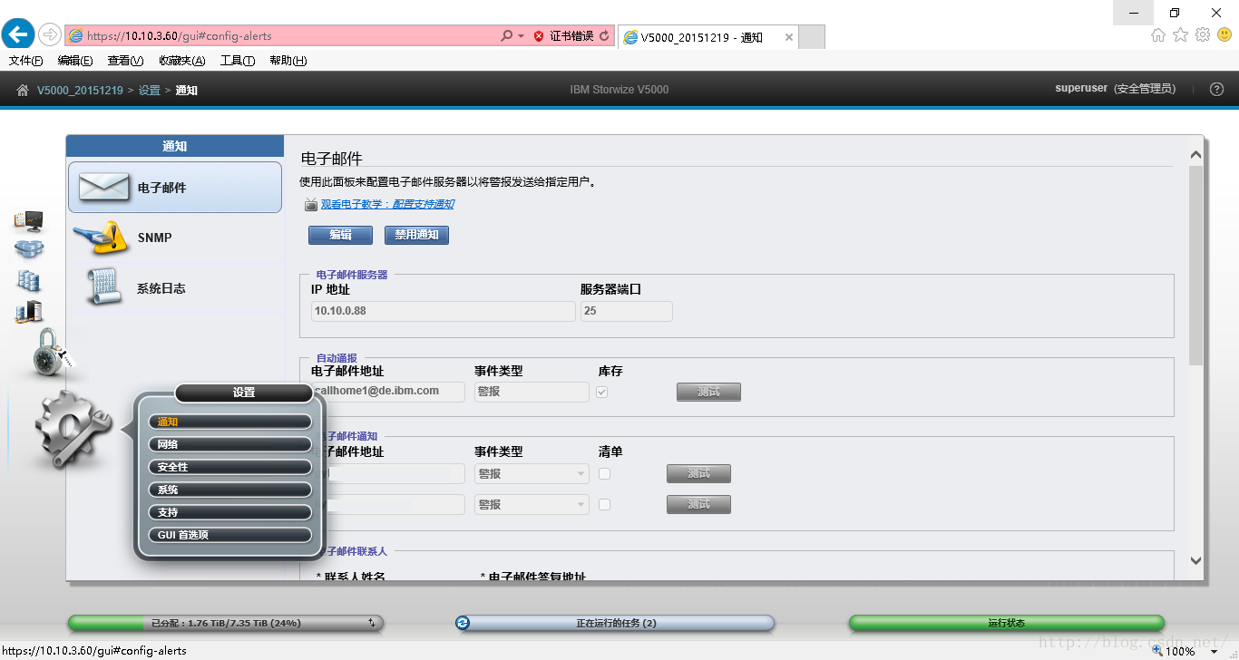Viewport: 1239px width, 660px height.
Task: Click the 设置 breadcrumb link
Action: pyautogui.click(x=150, y=90)
